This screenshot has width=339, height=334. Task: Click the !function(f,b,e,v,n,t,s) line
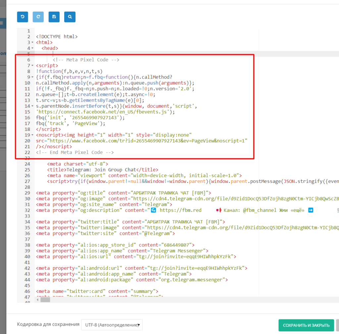coord(69,71)
